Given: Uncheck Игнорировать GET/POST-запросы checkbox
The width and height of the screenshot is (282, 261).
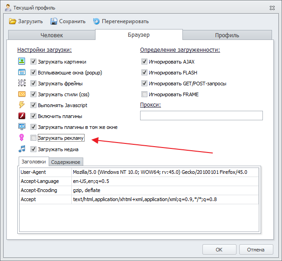Looking at the screenshot, I should pyautogui.click(x=144, y=84).
